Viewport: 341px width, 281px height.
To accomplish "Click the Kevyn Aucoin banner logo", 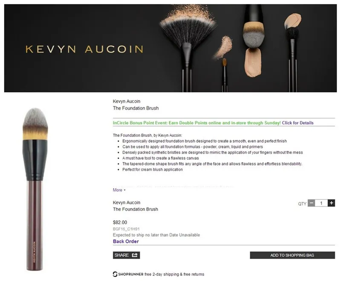I will (84, 49).
